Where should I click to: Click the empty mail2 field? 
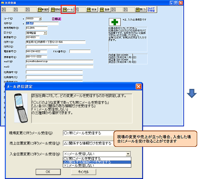tap(60, 66)
